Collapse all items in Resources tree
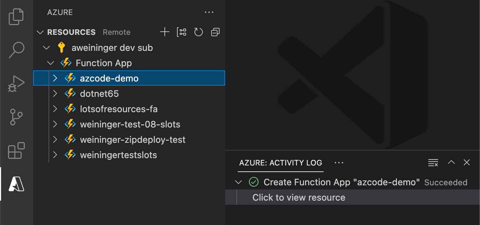The image size is (480, 225). [215, 32]
